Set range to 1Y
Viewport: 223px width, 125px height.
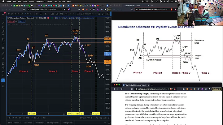click(32, 118)
